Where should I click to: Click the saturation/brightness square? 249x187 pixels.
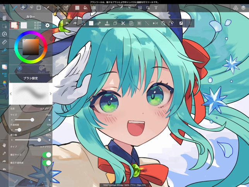click(x=31, y=47)
